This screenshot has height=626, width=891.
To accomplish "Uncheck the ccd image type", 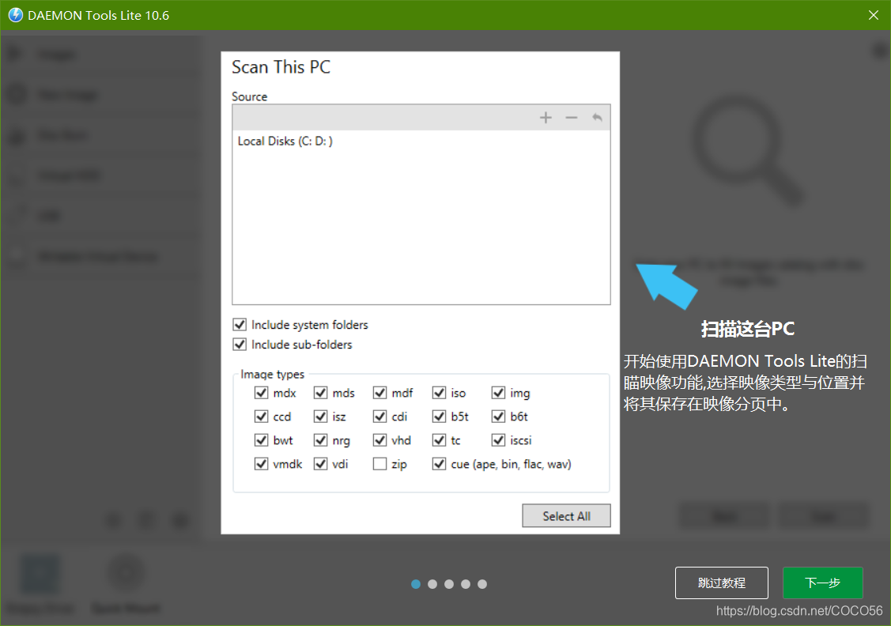I will 262,417.
